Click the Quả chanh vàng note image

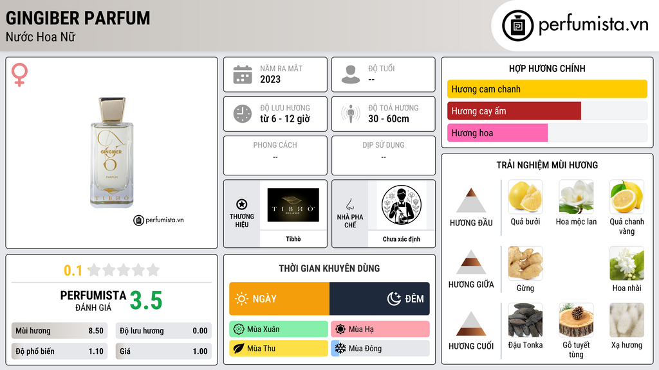[627, 197]
